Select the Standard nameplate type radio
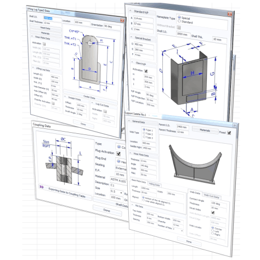Screen dimensions: 260x260 pyautogui.click(x=179, y=21)
